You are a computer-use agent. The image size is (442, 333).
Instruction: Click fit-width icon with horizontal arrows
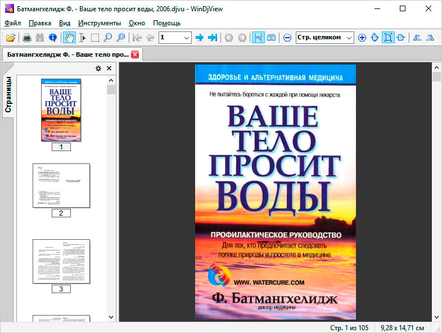pos(400,38)
